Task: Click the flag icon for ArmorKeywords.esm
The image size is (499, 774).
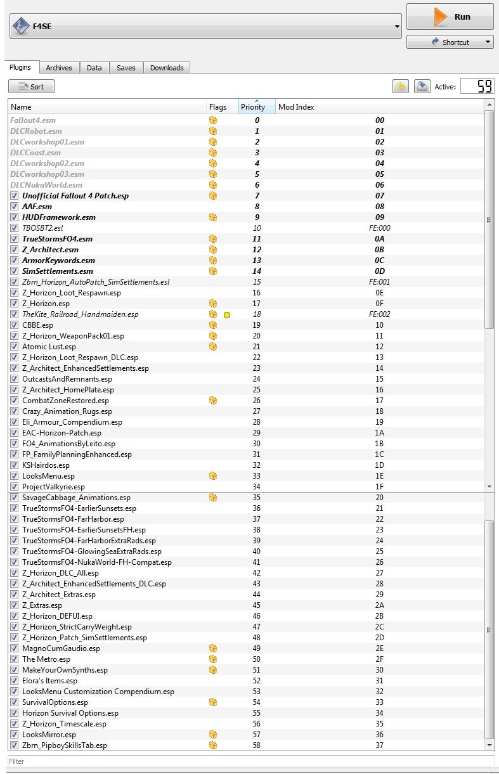Action: pyautogui.click(x=213, y=261)
